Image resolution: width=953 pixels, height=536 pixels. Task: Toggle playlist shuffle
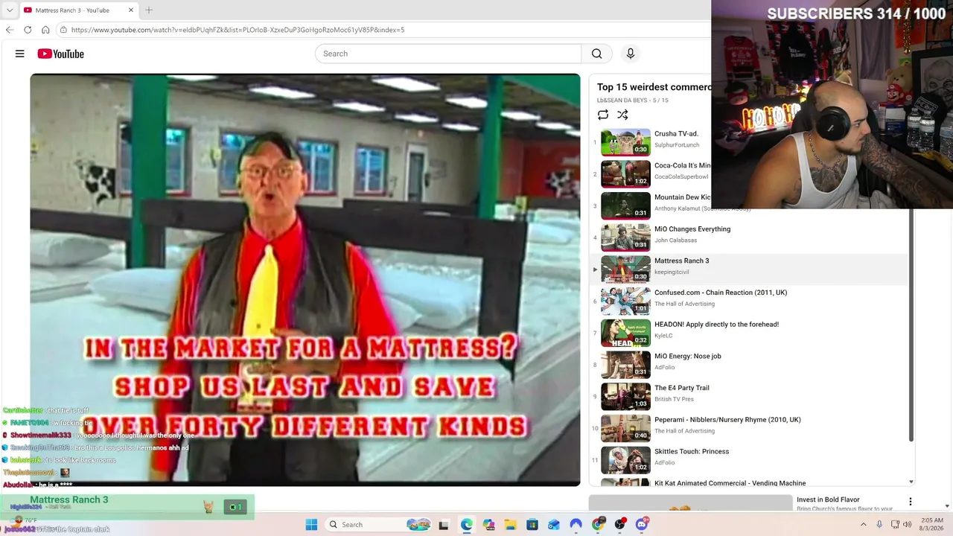[x=622, y=115]
